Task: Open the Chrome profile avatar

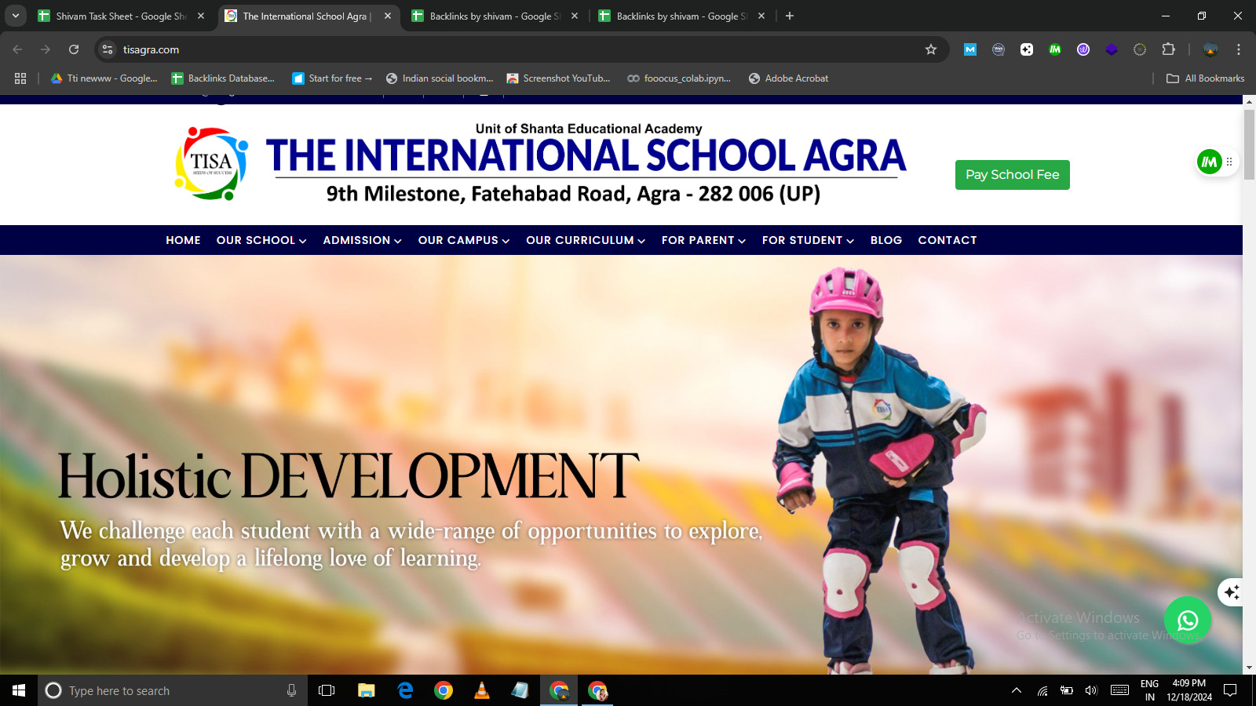Action: [1210, 49]
